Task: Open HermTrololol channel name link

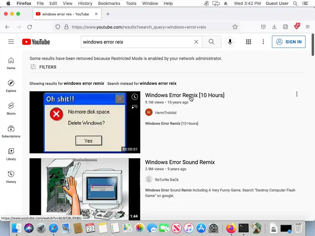Action: coord(165,112)
